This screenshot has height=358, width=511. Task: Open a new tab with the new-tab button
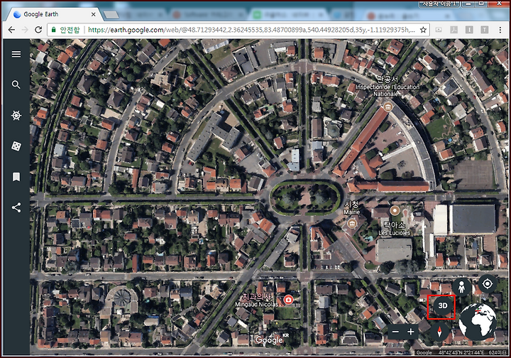click(111, 15)
